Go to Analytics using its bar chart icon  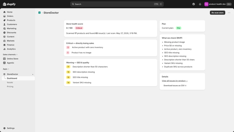tap(4, 49)
